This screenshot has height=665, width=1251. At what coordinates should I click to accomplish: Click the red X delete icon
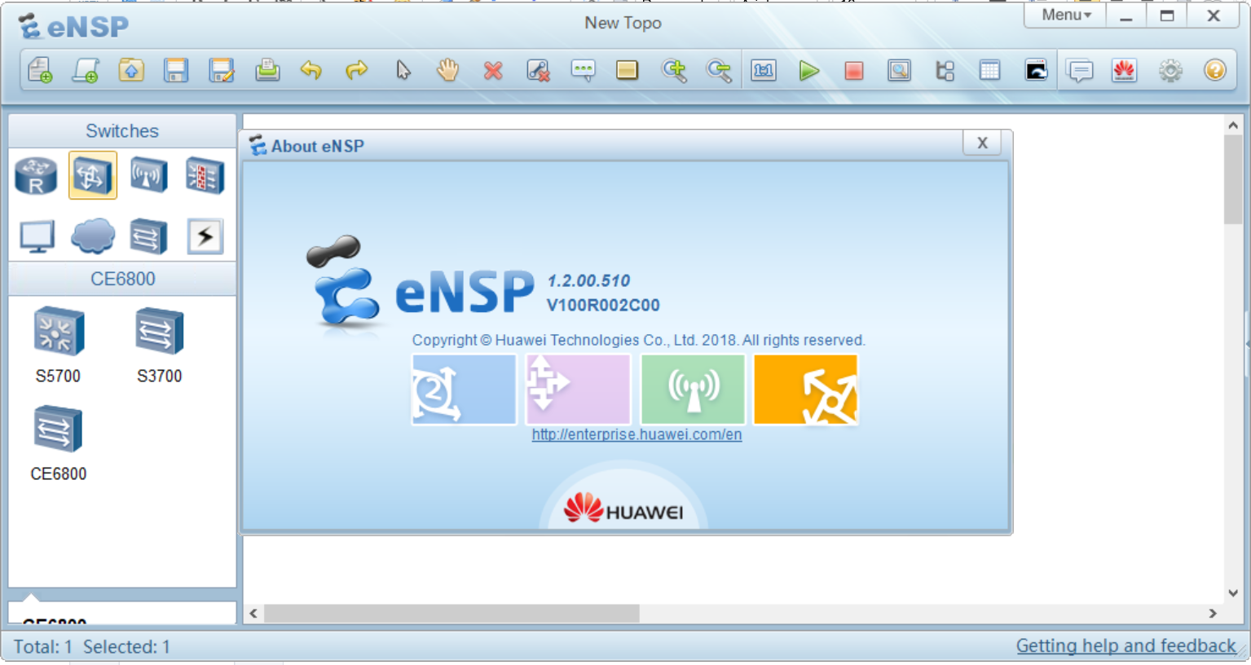point(492,71)
